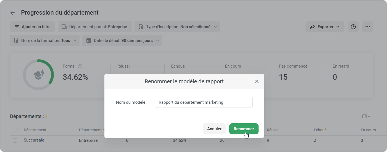Screen dimensions: 387x152
Task: Sort by the Département column header
Action: [35, 130]
